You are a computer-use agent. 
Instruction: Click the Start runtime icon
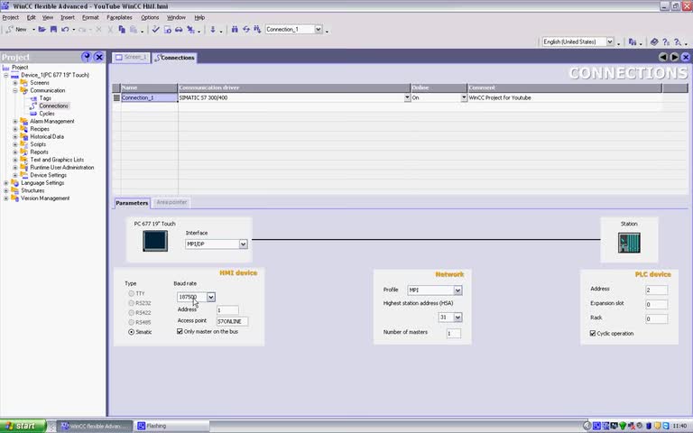point(168,29)
